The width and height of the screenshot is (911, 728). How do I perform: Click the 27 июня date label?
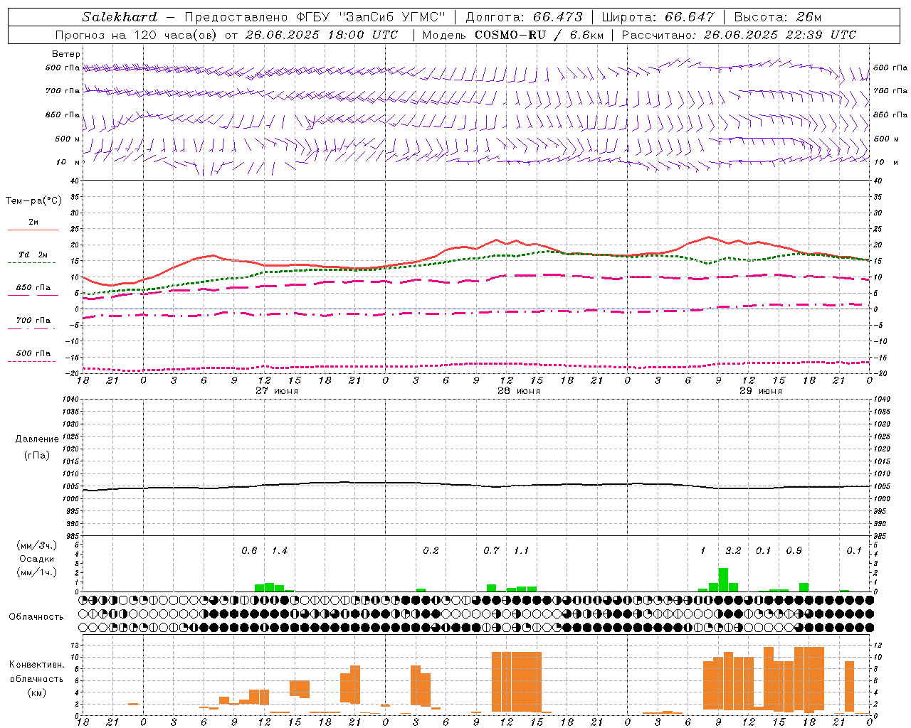tap(277, 391)
